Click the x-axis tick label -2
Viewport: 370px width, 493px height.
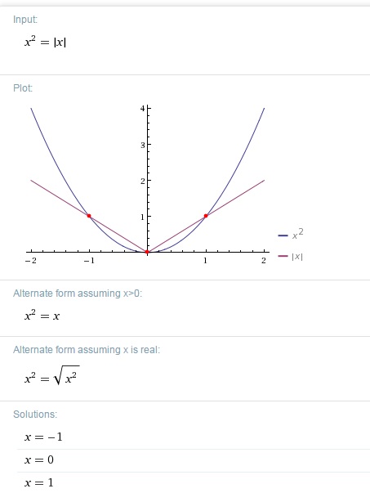coord(31,260)
